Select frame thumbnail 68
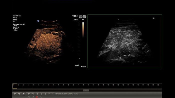175x98 pixels. point(49,86)
